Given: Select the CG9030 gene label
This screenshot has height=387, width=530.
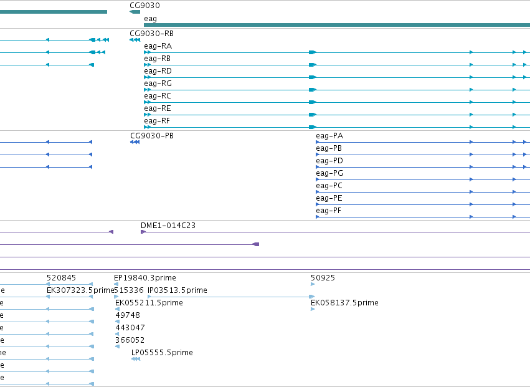Looking at the screenshot, I should point(144,6).
